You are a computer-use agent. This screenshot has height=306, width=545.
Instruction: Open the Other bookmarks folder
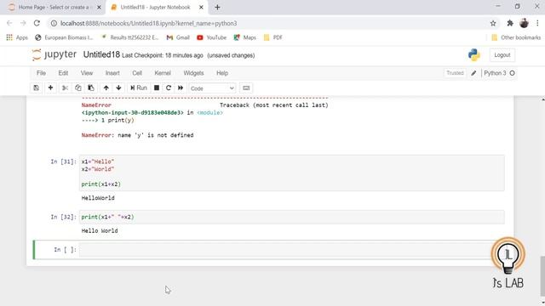coord(516,37)
